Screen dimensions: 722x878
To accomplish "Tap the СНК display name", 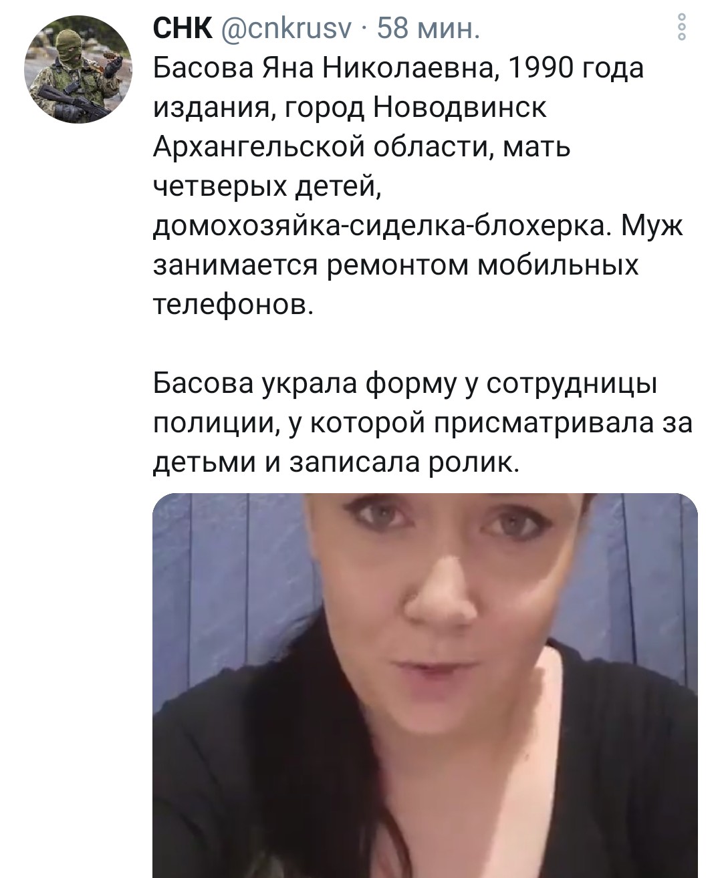I will coord(183,28).
